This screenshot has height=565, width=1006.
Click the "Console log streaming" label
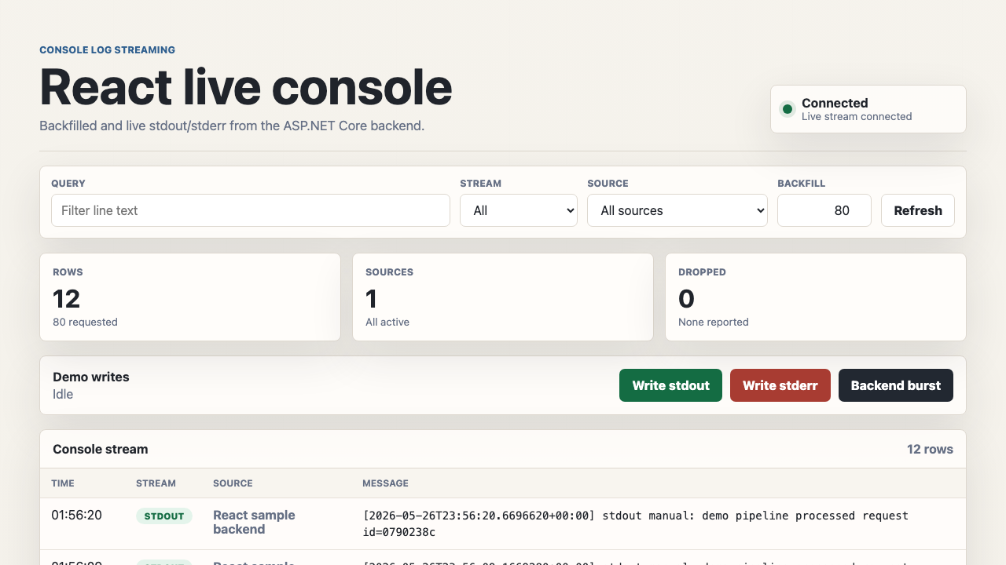click(x=108, y=49)
